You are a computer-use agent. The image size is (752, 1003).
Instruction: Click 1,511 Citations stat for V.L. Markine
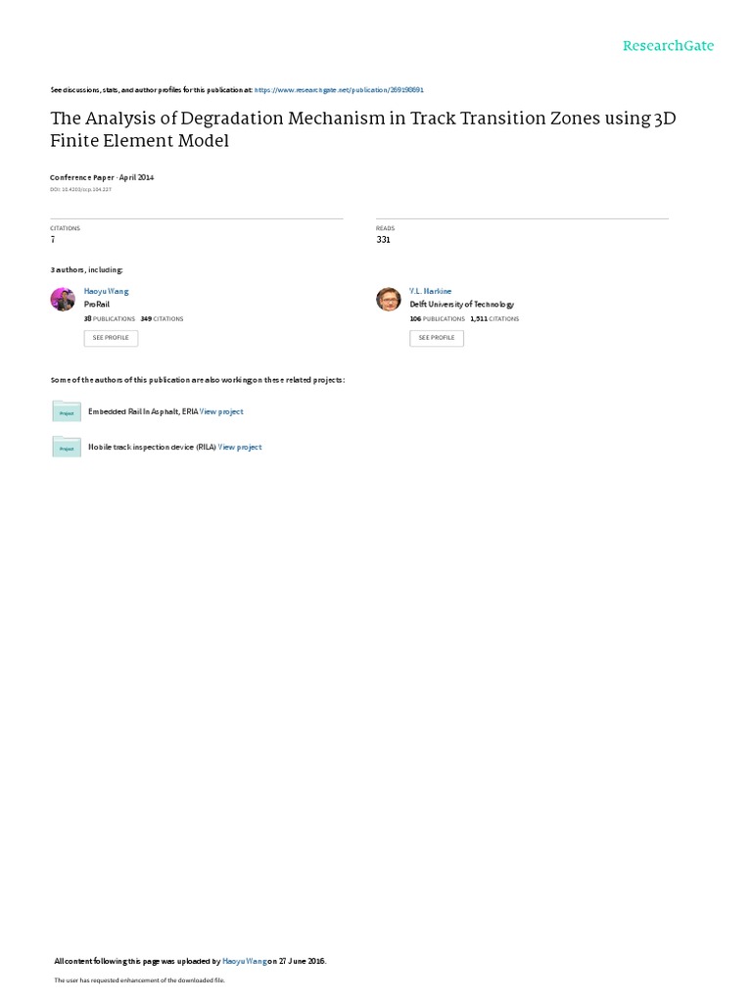click(494, 318)
